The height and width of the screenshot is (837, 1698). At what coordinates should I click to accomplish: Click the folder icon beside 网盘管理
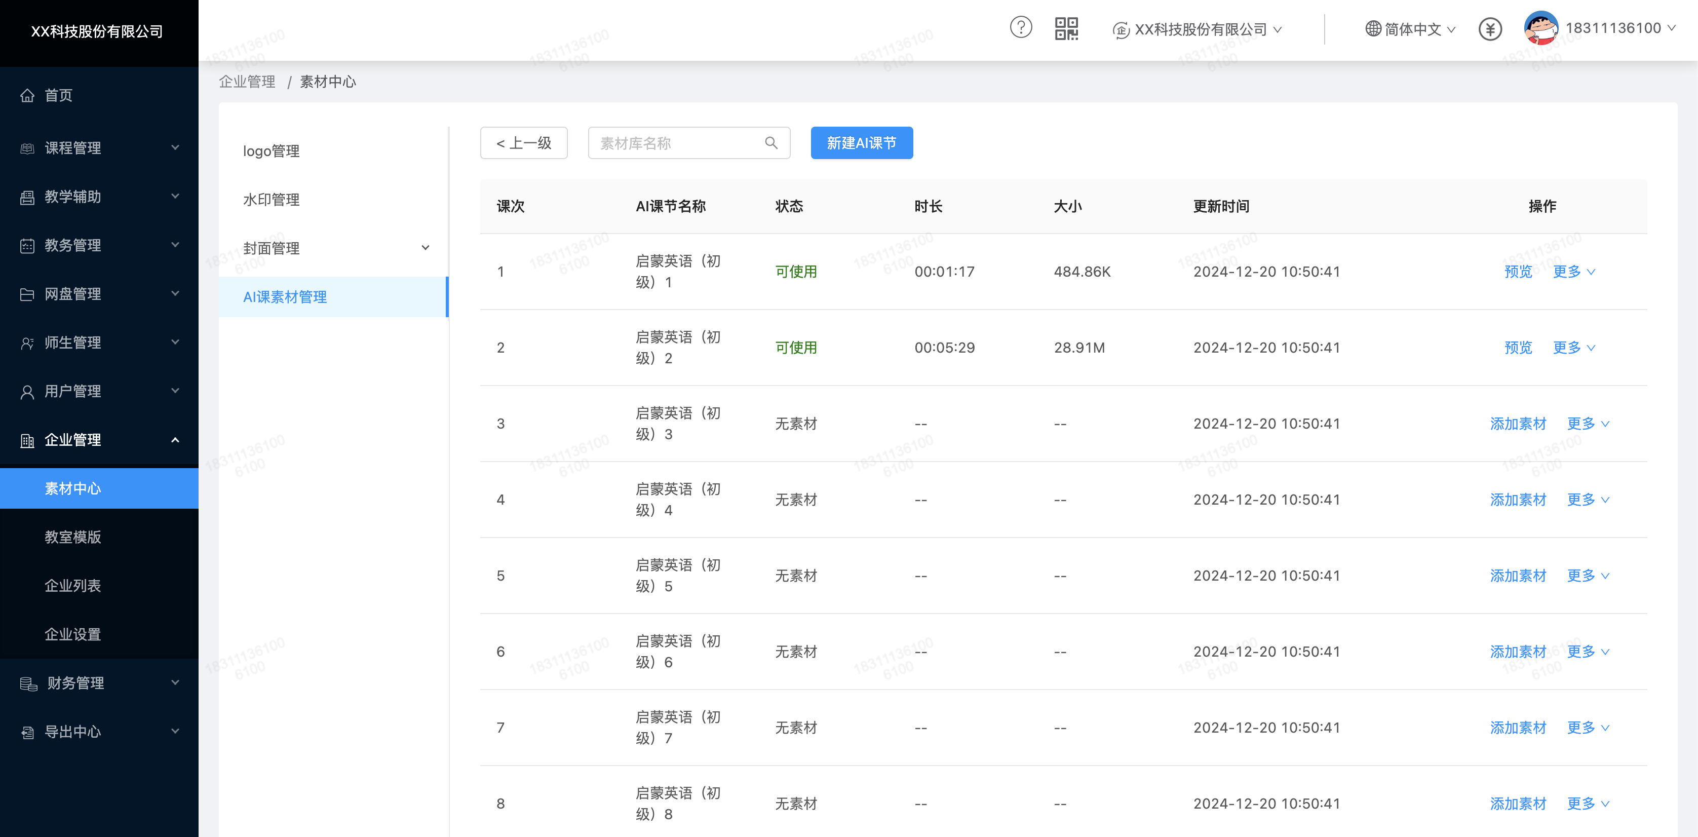tap(27, 294)
